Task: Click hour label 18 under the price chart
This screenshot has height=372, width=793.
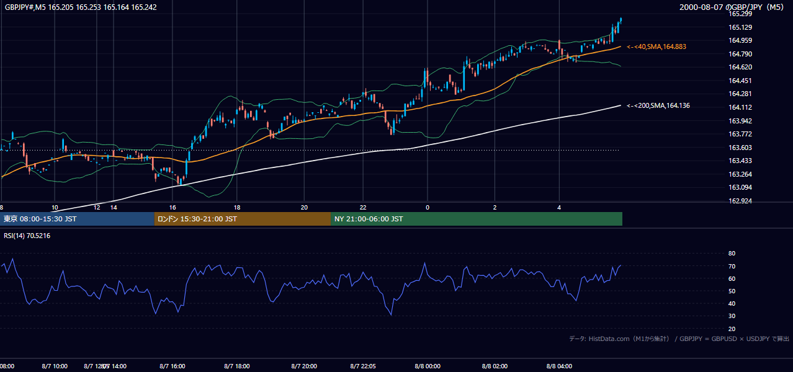Action: (237, 208)
